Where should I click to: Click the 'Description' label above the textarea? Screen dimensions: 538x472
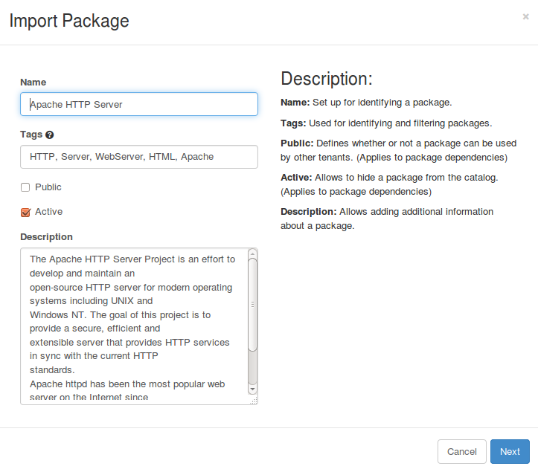click(x=46, y=236)
